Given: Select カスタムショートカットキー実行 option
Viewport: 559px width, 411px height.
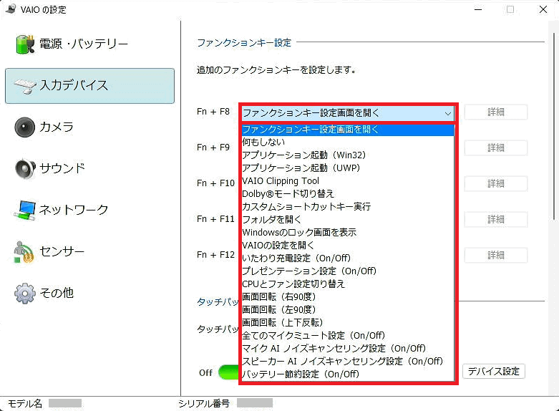Looking at the screenshot, I should point(348,206).
